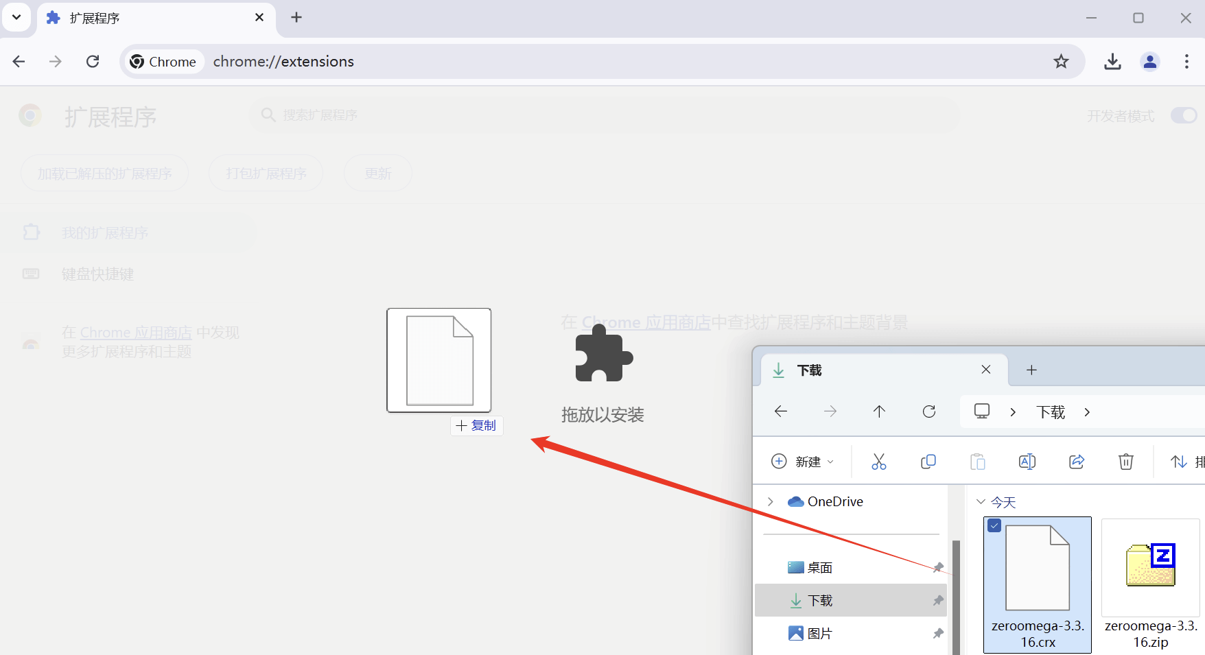Select the zeroomega-3.3.16.zip file
This screenshot has height=655, width=1205.
click(1151, 585)
